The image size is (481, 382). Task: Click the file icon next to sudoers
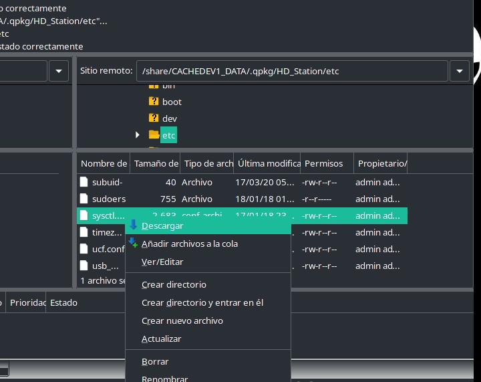pyautogui.click(x=84, y=199)
